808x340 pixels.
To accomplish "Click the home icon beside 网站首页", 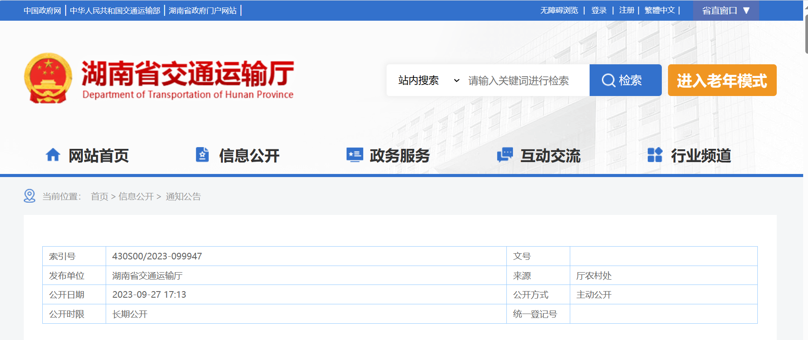I will [53, 155].
